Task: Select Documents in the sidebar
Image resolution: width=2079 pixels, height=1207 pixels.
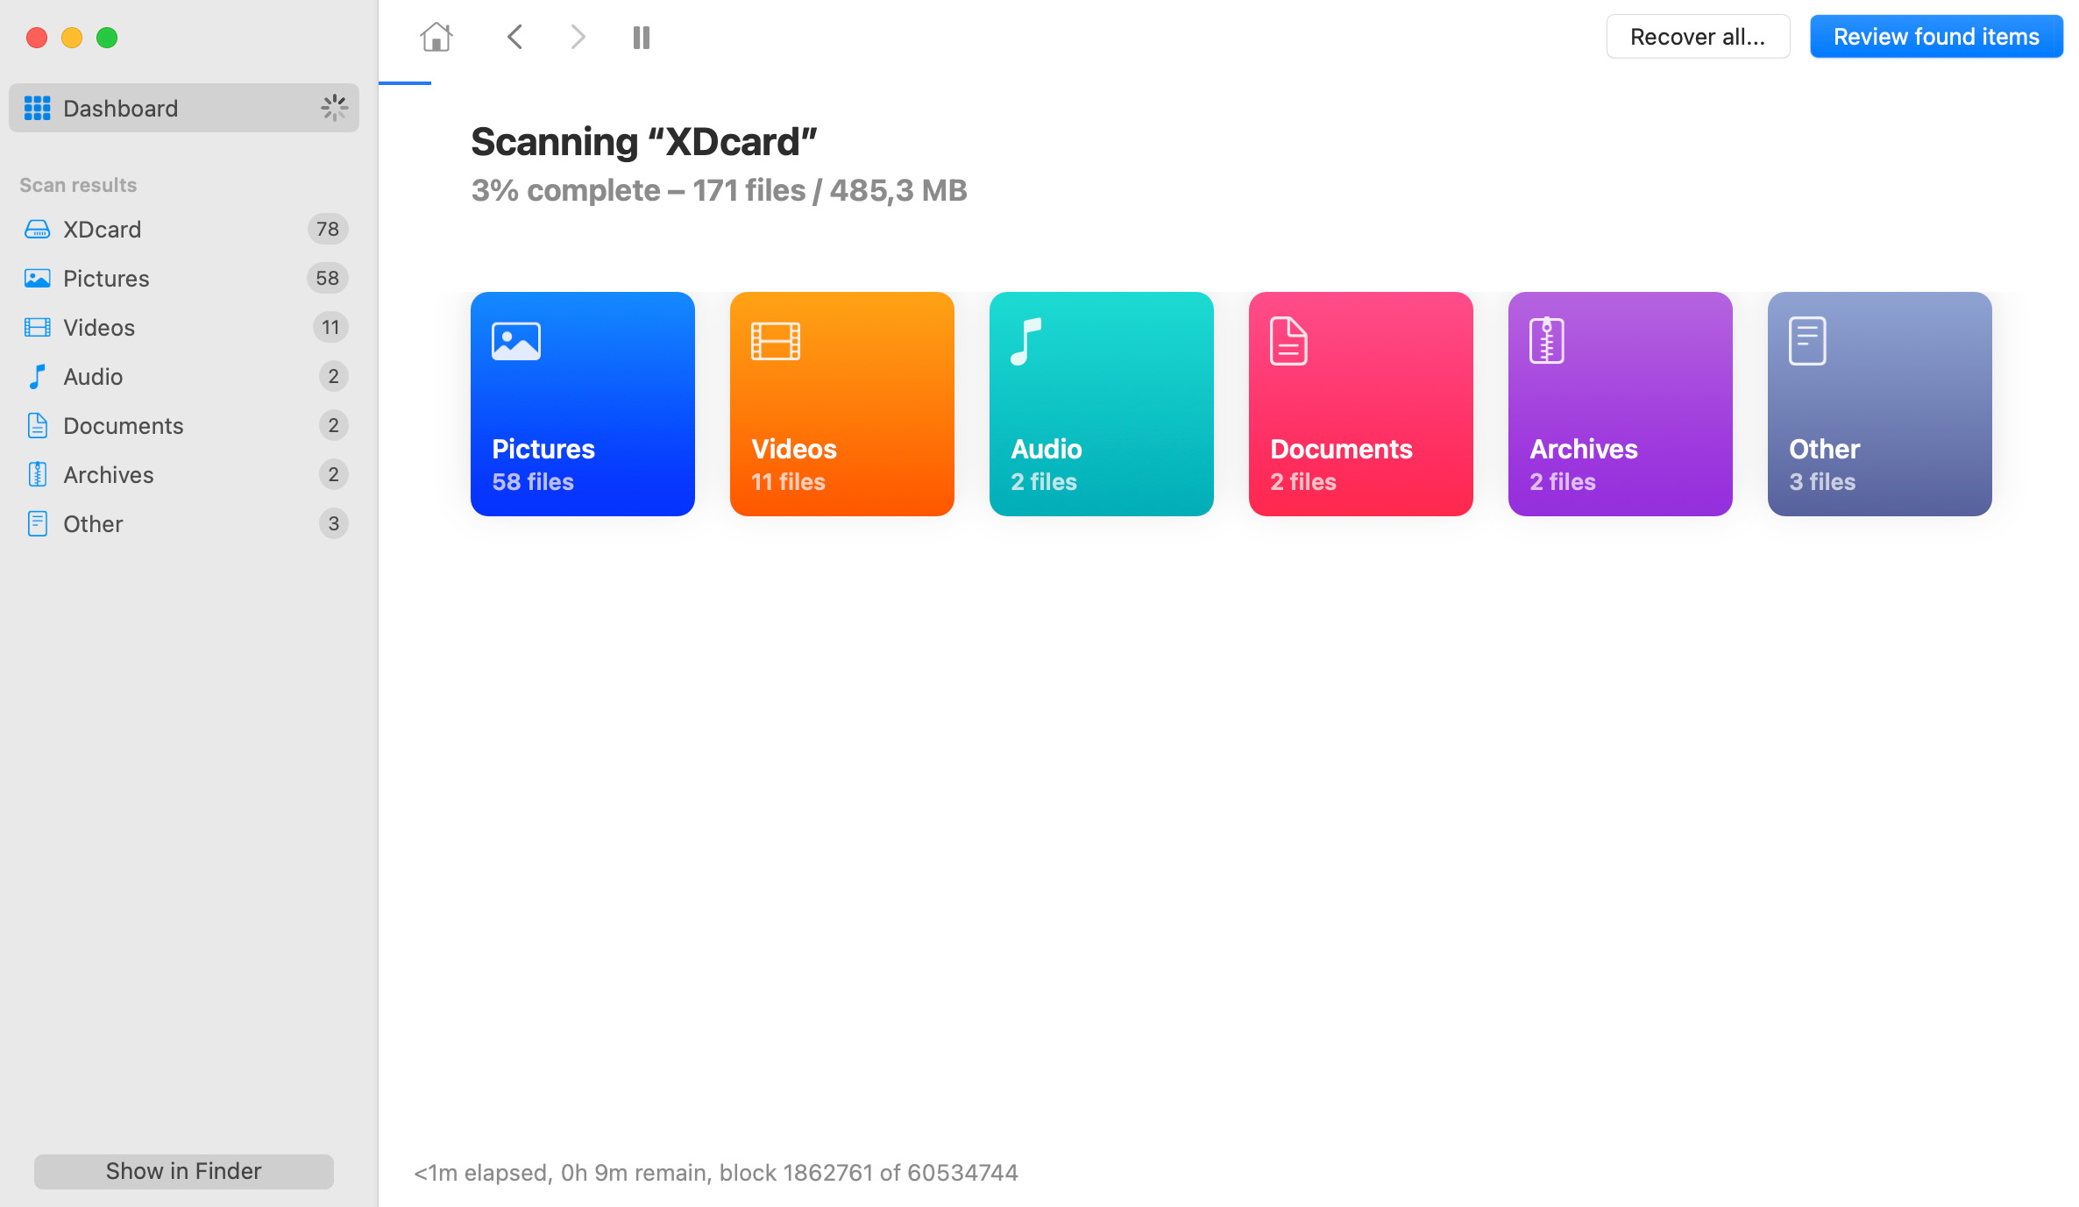Action: click(122, 425)
